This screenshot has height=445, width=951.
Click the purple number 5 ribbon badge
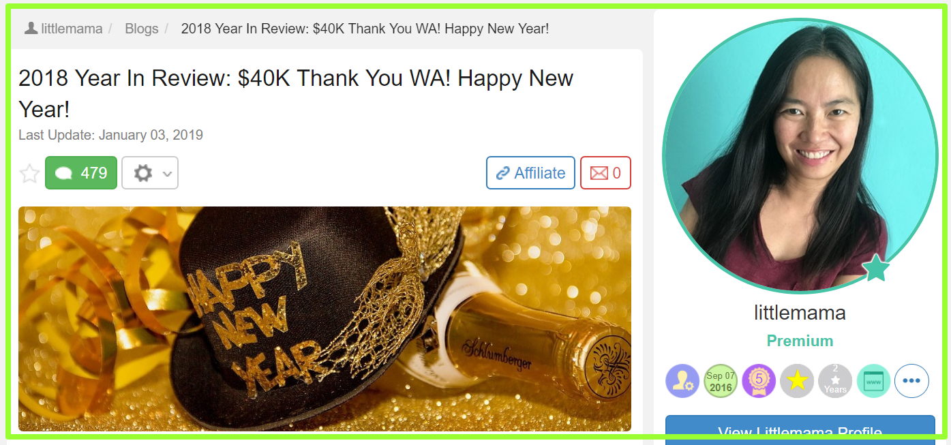[x=759, y=381]
